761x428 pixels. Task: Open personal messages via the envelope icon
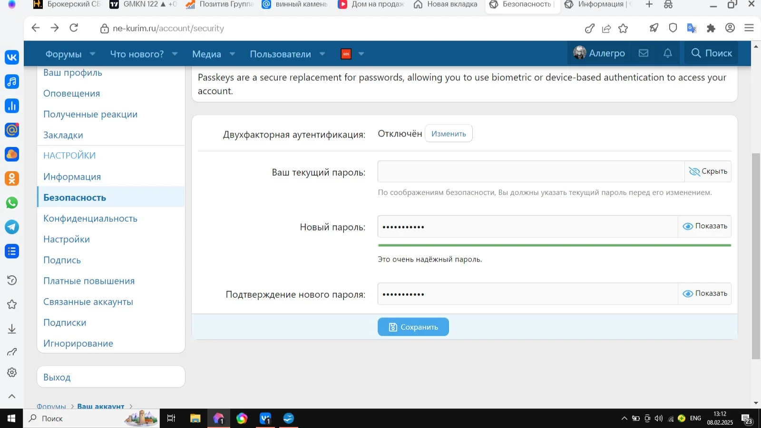pos(644,53)
